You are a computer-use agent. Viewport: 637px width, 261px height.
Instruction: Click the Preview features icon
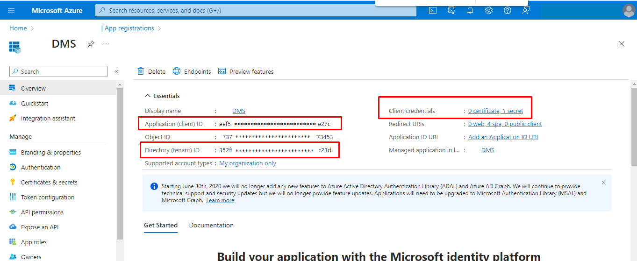tap(222, 71)
